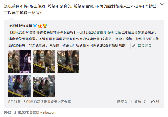The height and width of the screenshot is (117, 168).
Task: Open third photo thumbnail in top row
Action: pyautogui.click(x=68, y=62)
